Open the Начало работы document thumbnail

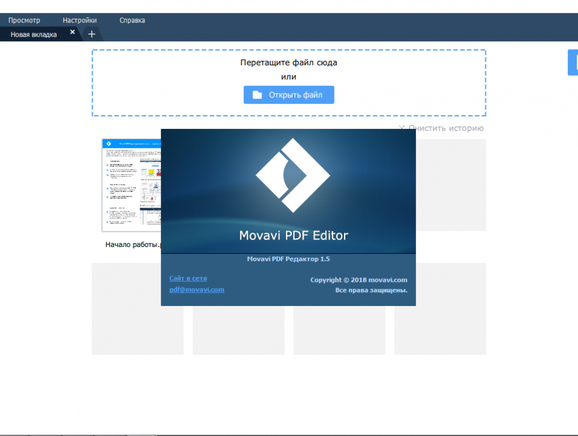point(131,185)
